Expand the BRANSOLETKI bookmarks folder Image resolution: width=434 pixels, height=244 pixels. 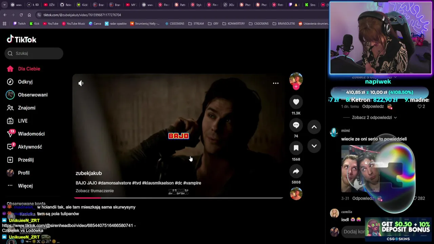point(284,24)
